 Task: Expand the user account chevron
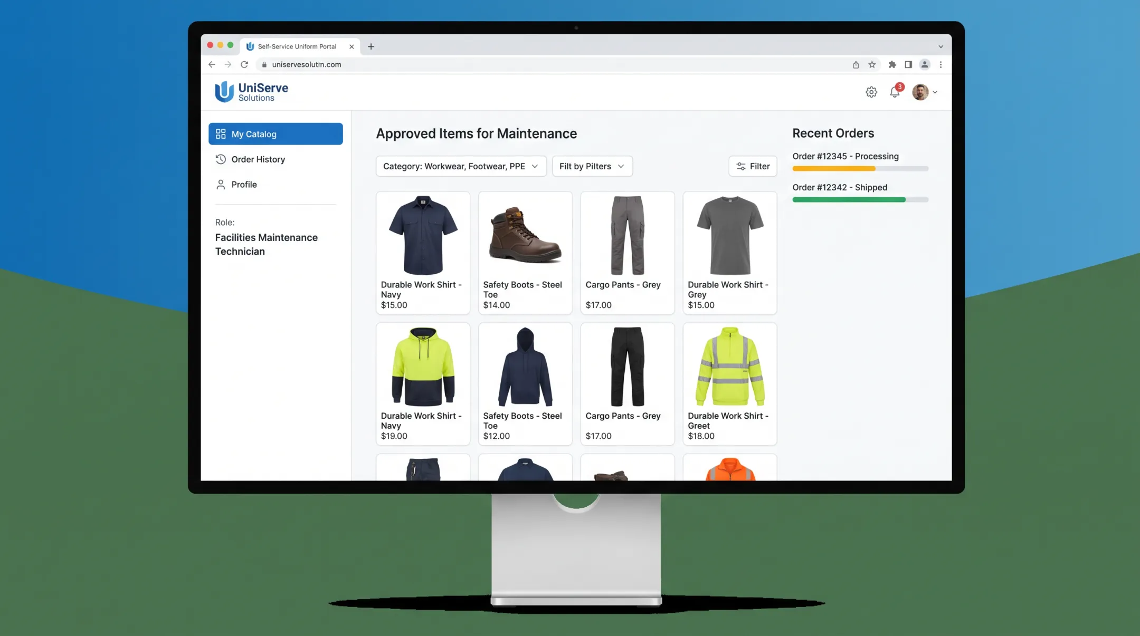tap(935, 92)
